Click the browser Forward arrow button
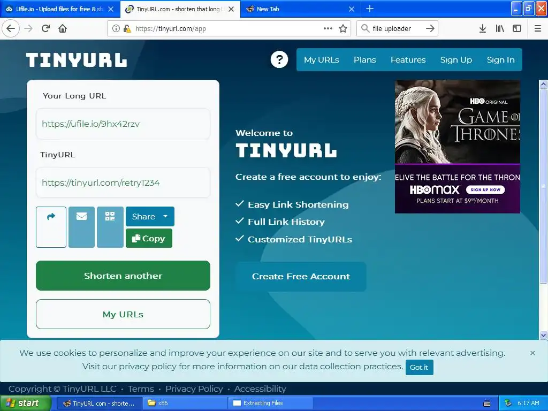548x411 pixels. (29, 29)
